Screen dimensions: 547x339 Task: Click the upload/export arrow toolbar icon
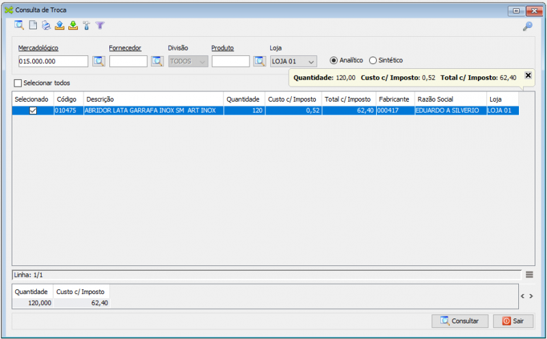coord(59,26)
